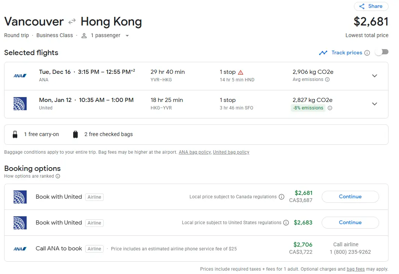
Task: Expand the United Jan 12 flight details
Action: click(x=374, y=104)
